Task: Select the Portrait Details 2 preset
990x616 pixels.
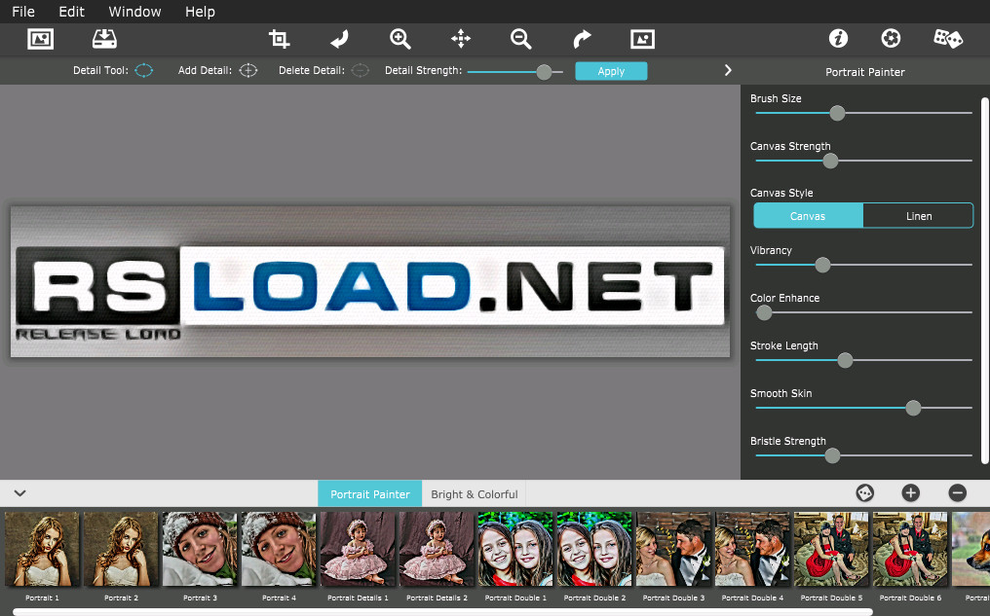Action: coord(437,549)
